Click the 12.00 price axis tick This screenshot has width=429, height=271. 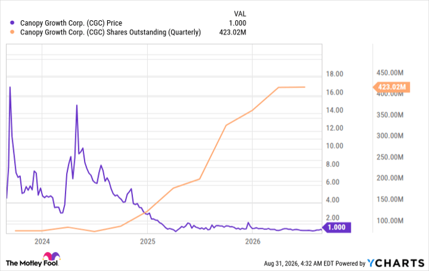pyautogui.click(x=335, y=128)
